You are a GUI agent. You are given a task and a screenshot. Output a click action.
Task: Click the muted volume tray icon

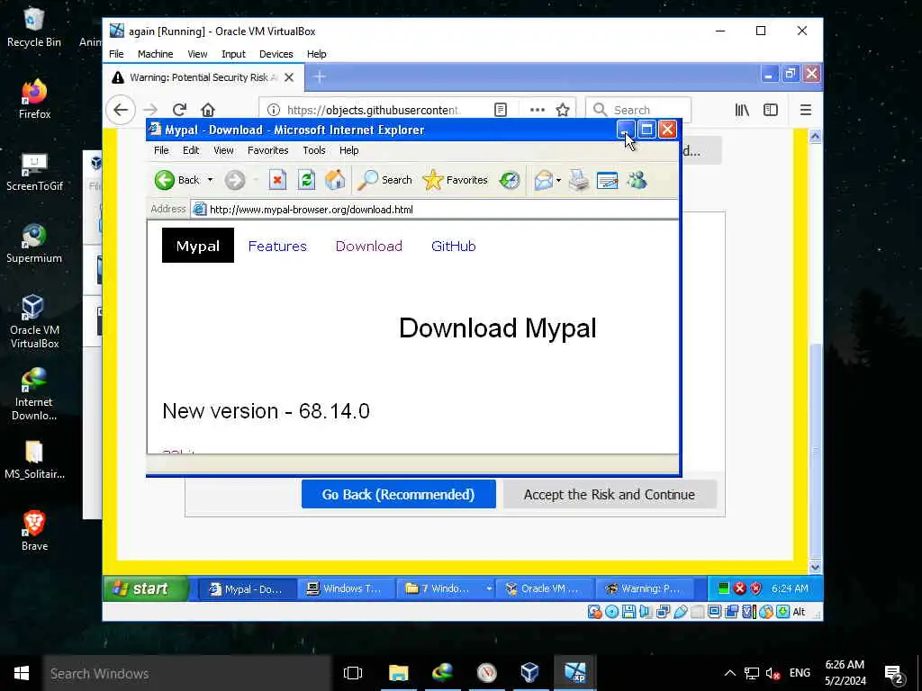(x=773, y=673)
